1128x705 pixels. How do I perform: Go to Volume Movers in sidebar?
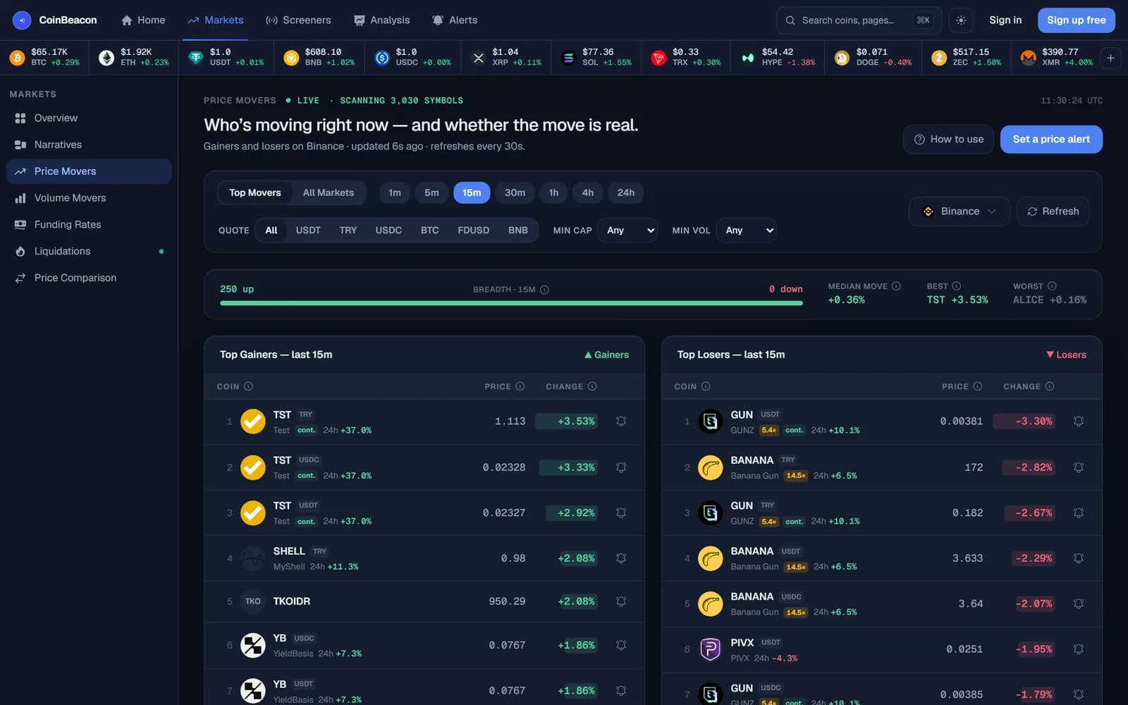click(x=89, y=198)
